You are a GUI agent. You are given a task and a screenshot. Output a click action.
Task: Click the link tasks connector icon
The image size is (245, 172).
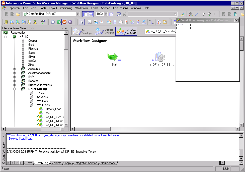pyautogui.click(x=151, y=22)
